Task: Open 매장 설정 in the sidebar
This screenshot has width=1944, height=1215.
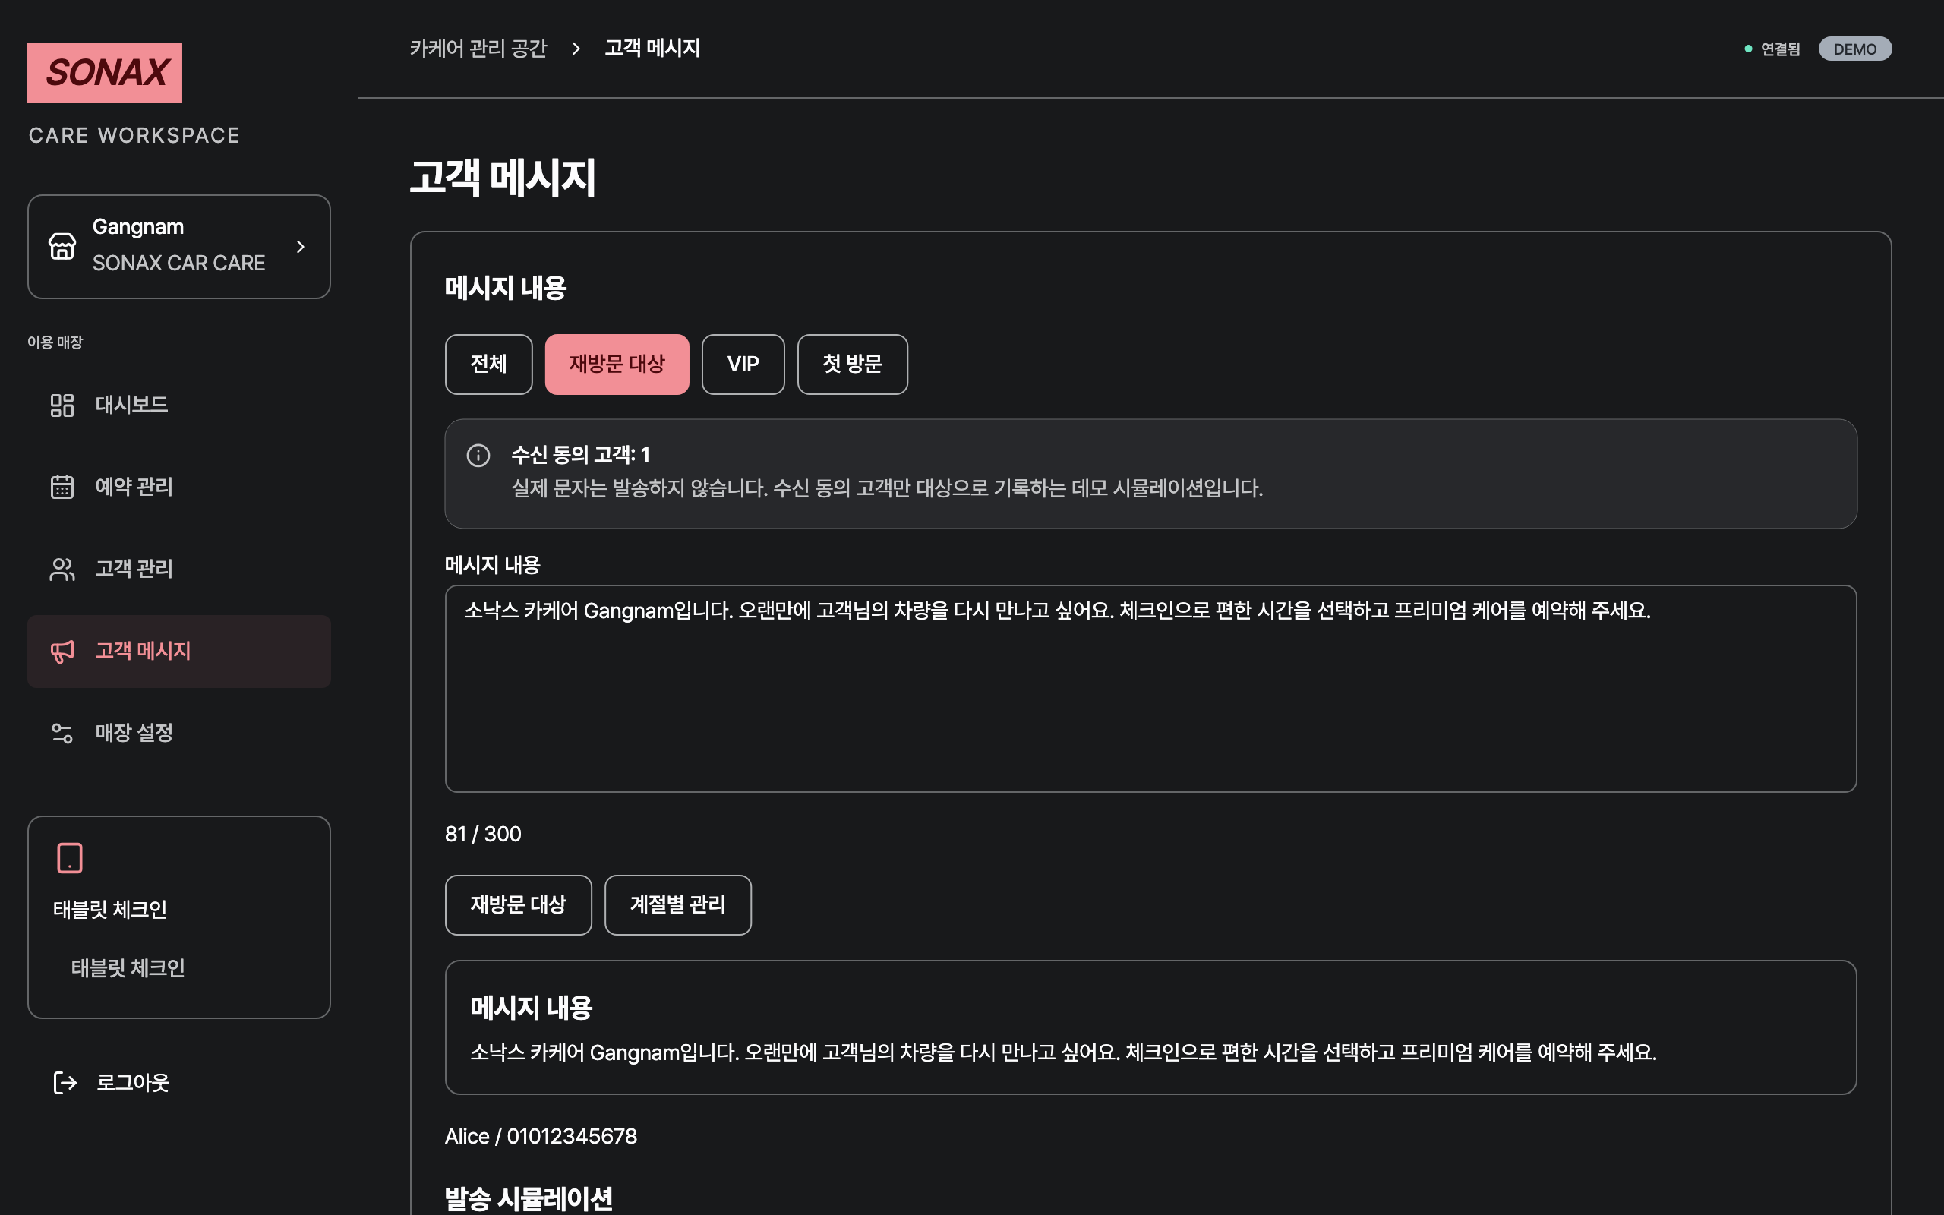Action: 179,733
